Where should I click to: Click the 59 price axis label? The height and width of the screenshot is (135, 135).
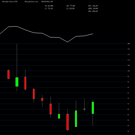[128, 120]
